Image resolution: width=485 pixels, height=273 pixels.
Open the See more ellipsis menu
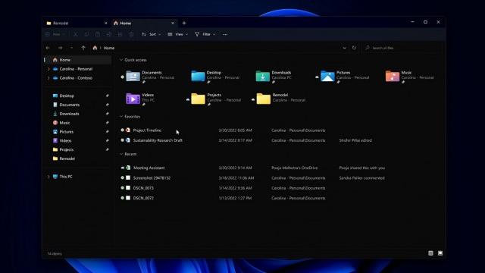coord(225,34)
